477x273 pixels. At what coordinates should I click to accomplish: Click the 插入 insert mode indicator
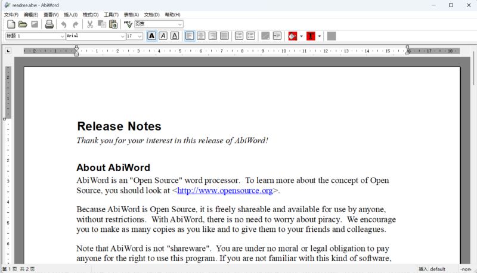pos(423,269)
